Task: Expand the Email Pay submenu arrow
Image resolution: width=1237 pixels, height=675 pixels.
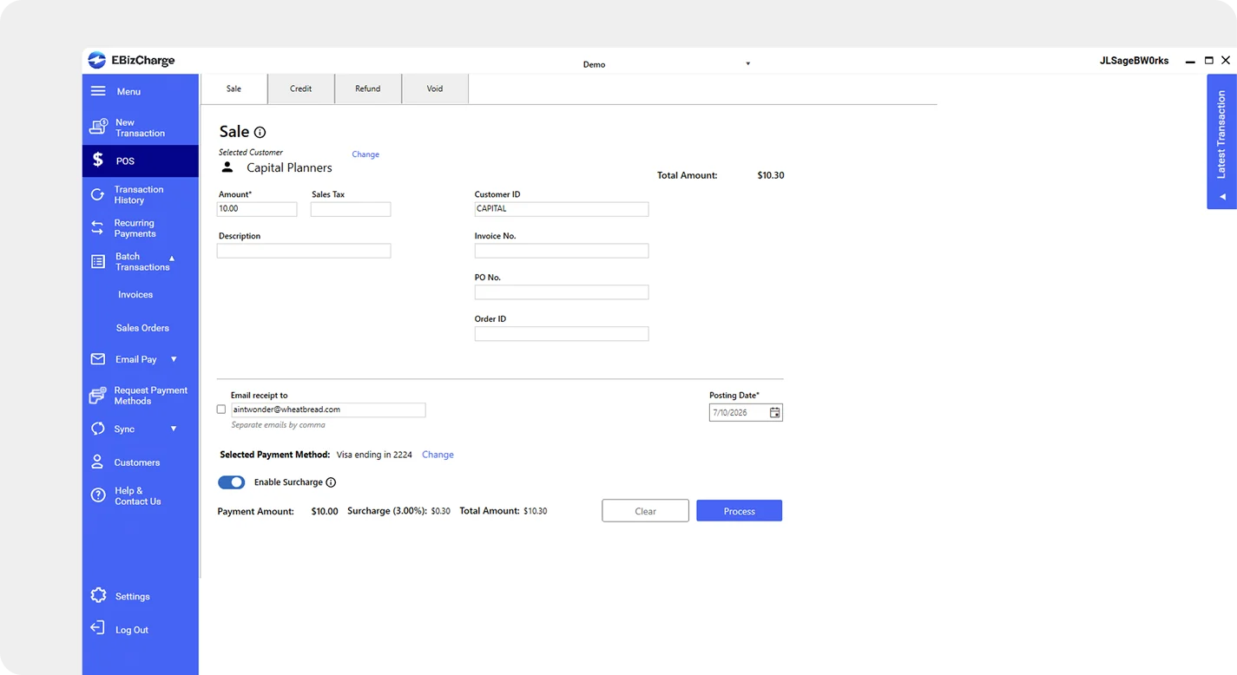Action: pos(174,359)
